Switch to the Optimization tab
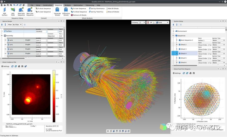The height and width of the screenshot is (137, 227). tap(78, 5)
